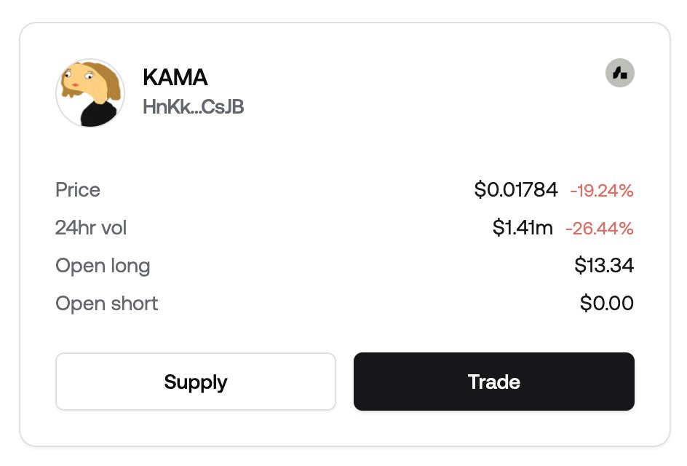Click the gray platform logo icon top right

click(619, 73)
